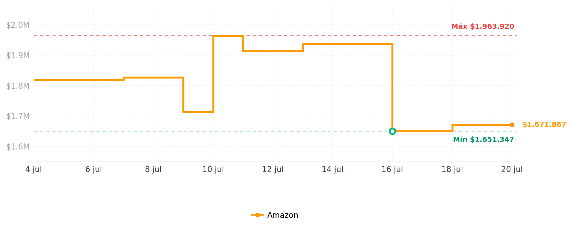
Task: Click the orange Amazon legend marker icon
Action: 257,215
